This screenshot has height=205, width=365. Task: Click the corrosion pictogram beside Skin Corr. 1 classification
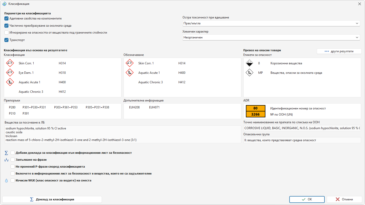pos(10,63)
